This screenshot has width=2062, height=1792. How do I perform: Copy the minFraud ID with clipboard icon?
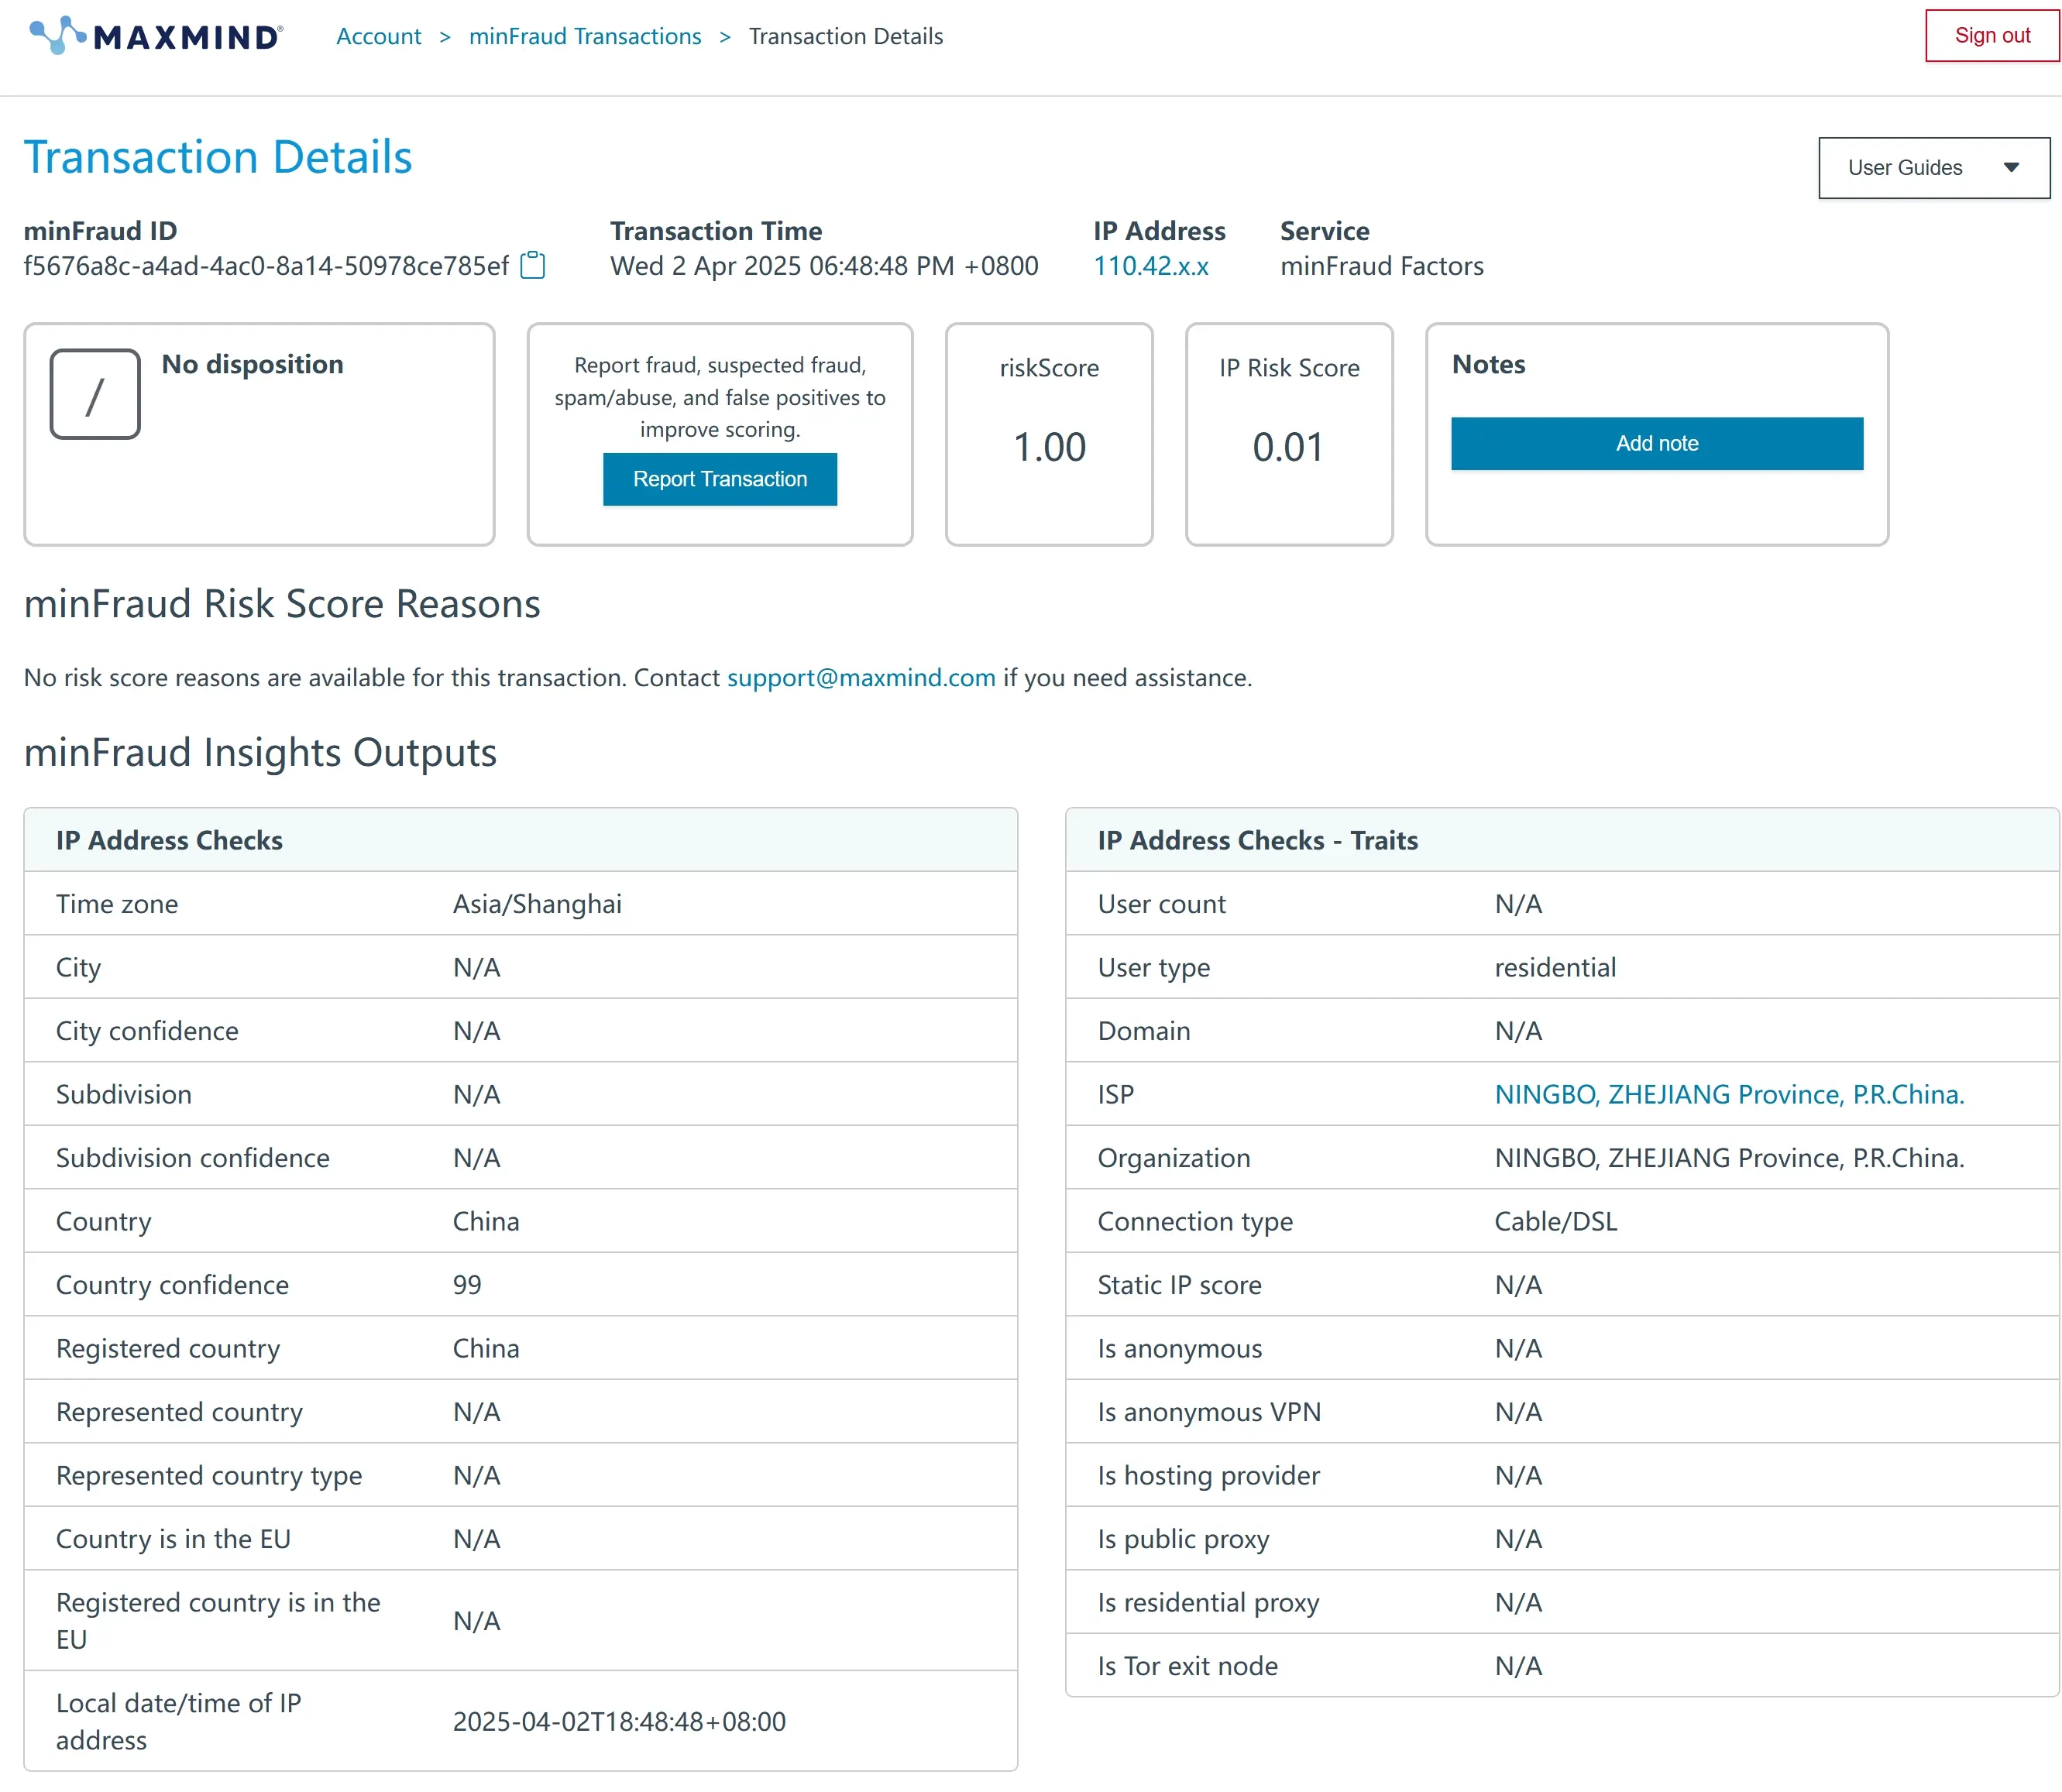tap(533, 265)
